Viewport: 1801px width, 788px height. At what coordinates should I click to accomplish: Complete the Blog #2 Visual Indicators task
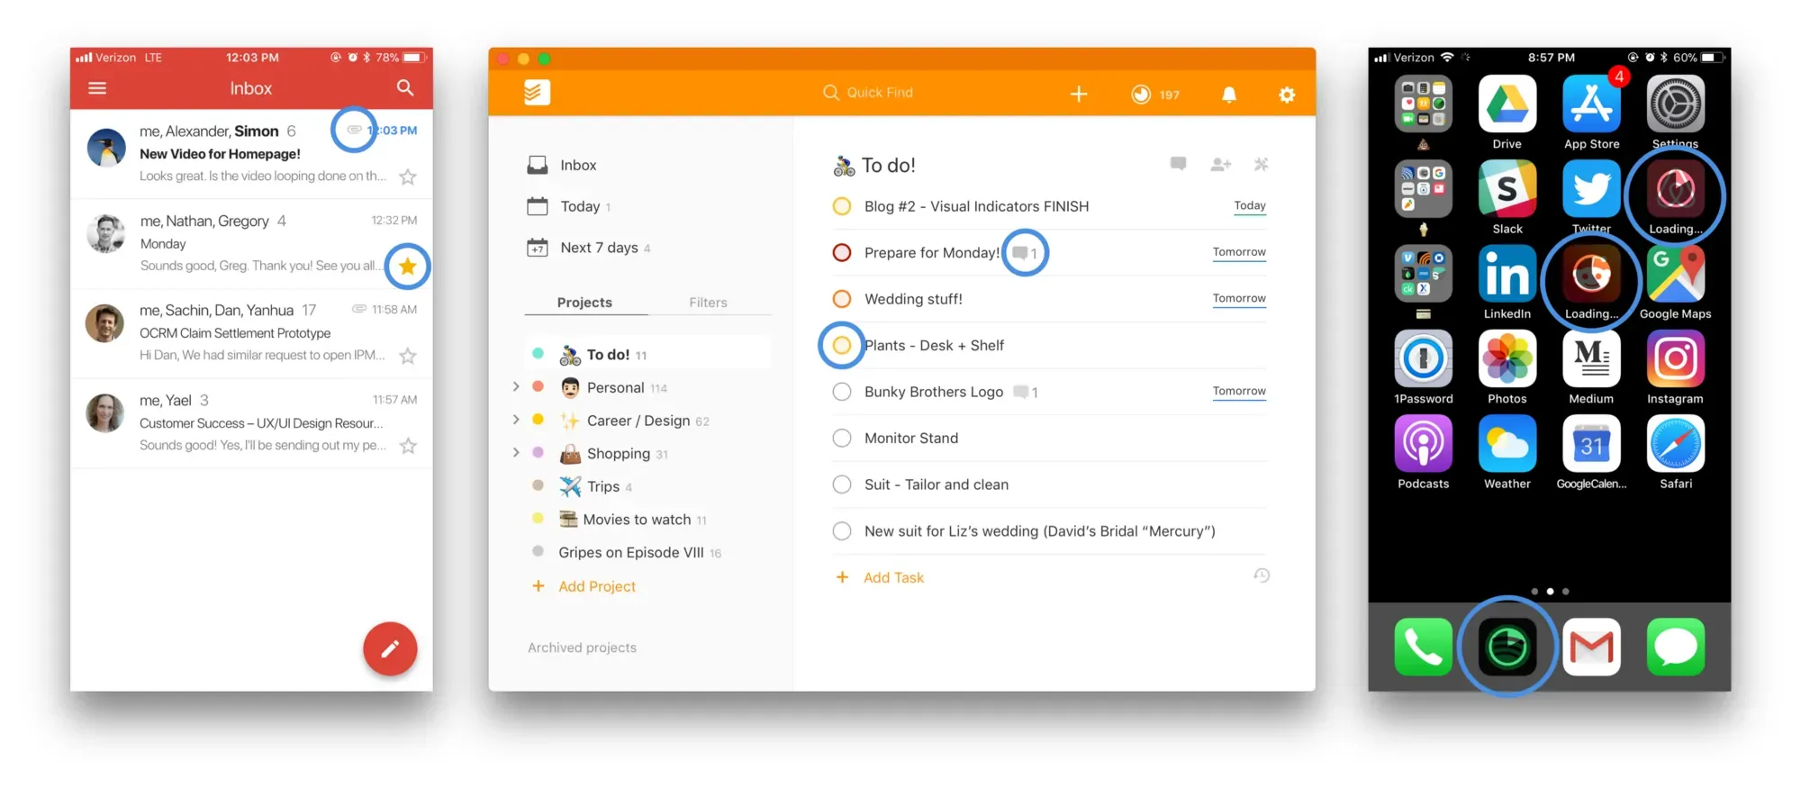tap(842, 206)
